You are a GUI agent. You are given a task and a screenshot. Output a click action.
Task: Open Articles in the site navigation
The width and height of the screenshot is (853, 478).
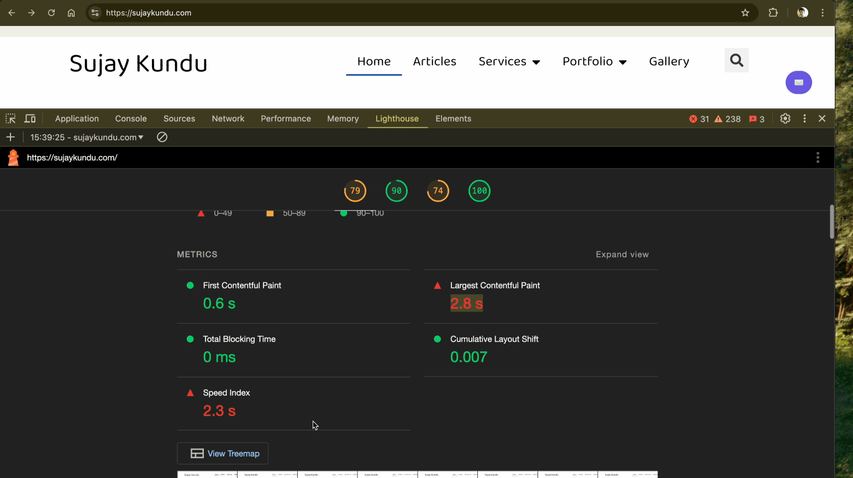point(435,61)
